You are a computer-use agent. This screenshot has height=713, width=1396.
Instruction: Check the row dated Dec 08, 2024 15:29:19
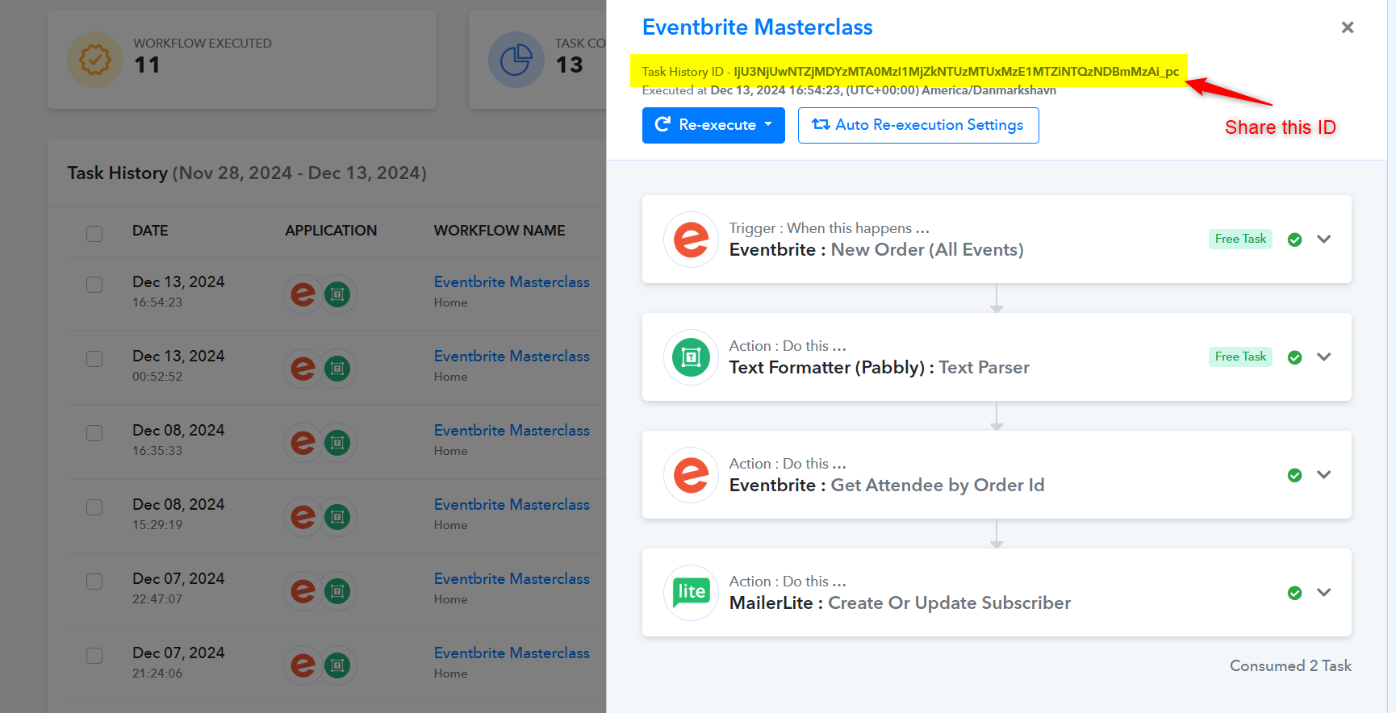pos(94,507)
